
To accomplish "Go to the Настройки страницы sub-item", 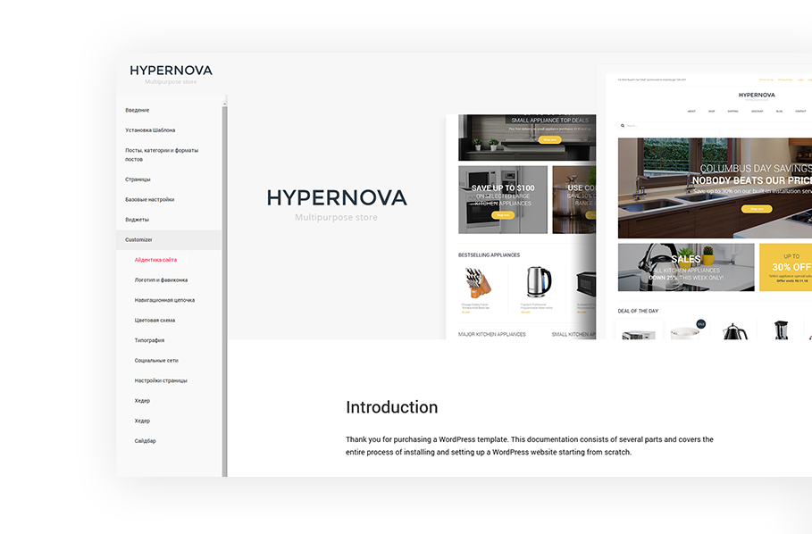I will tap(161, 380).
